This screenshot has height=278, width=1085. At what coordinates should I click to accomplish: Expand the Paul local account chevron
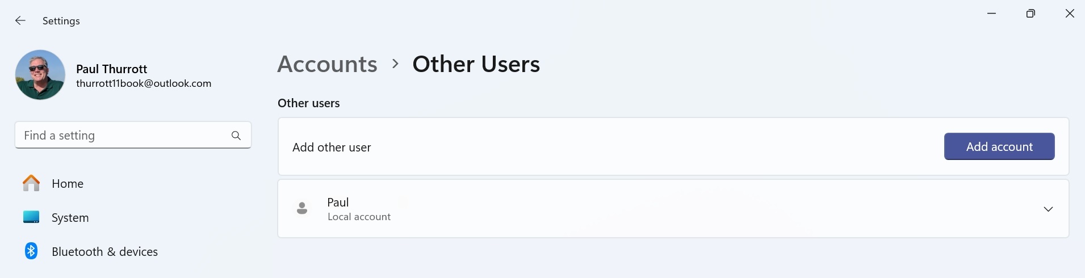[x=1048, y=209]
